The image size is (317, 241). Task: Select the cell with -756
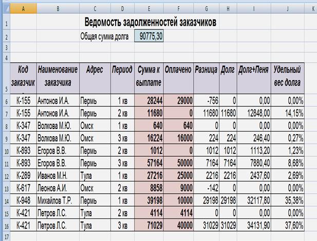point(206,101)
